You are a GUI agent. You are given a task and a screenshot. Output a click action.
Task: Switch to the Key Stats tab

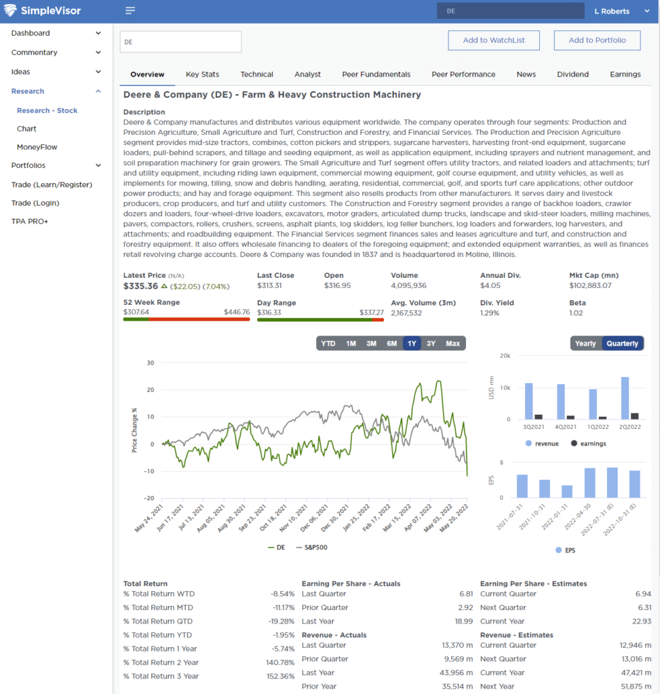(x=202, y=75)
